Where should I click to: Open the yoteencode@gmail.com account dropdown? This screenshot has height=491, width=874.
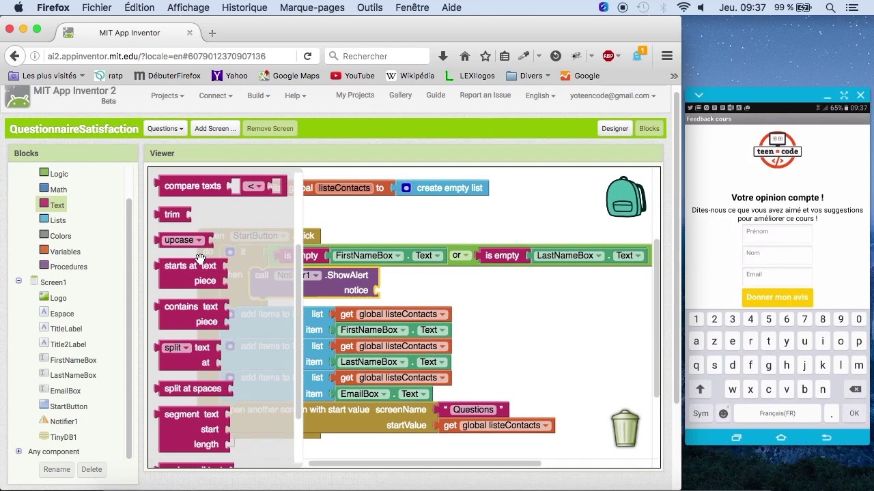612,95
